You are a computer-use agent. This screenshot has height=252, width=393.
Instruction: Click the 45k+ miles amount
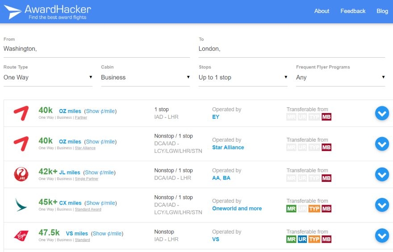48,202
